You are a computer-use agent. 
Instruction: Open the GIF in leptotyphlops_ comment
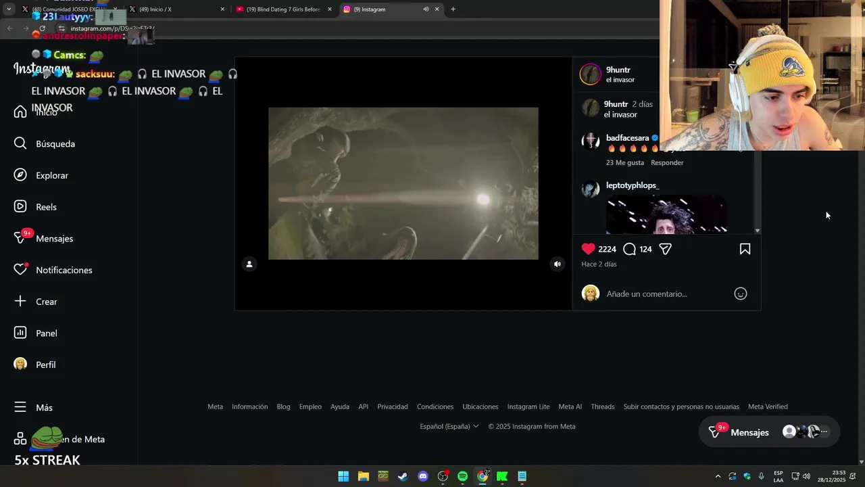click(x=666, y=214)
